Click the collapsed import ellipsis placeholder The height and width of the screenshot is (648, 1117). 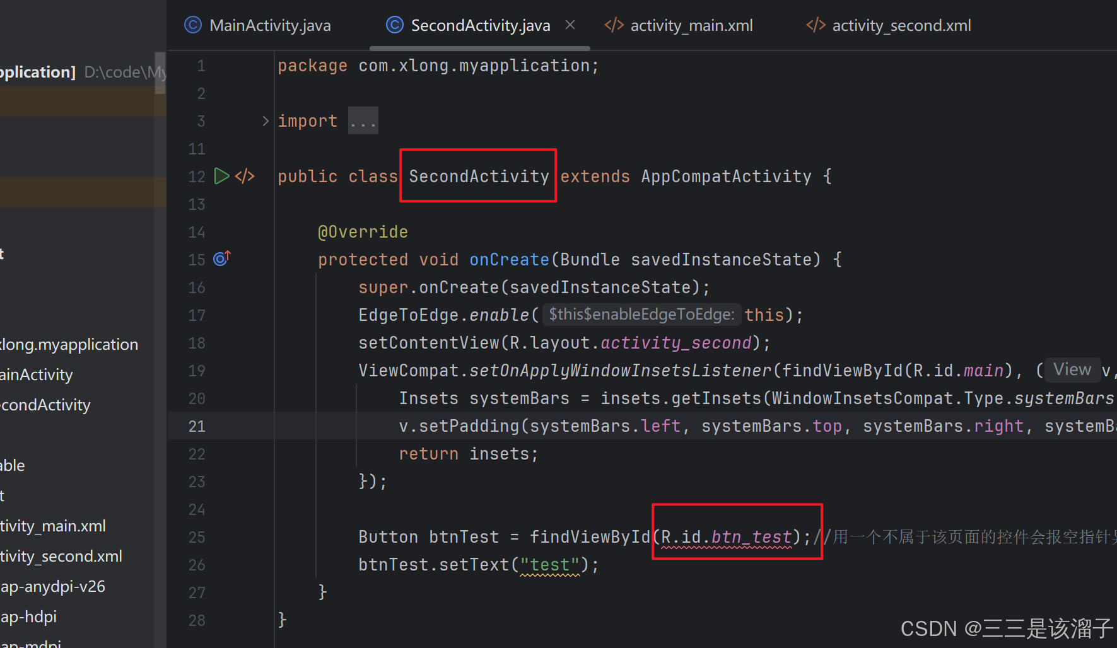[363, 121]
